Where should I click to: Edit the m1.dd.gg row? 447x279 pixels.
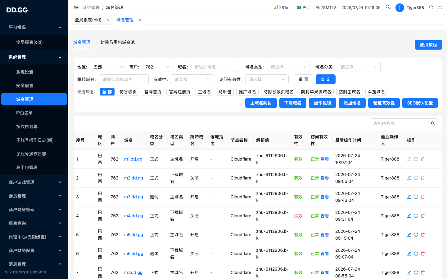click(409, 159)
